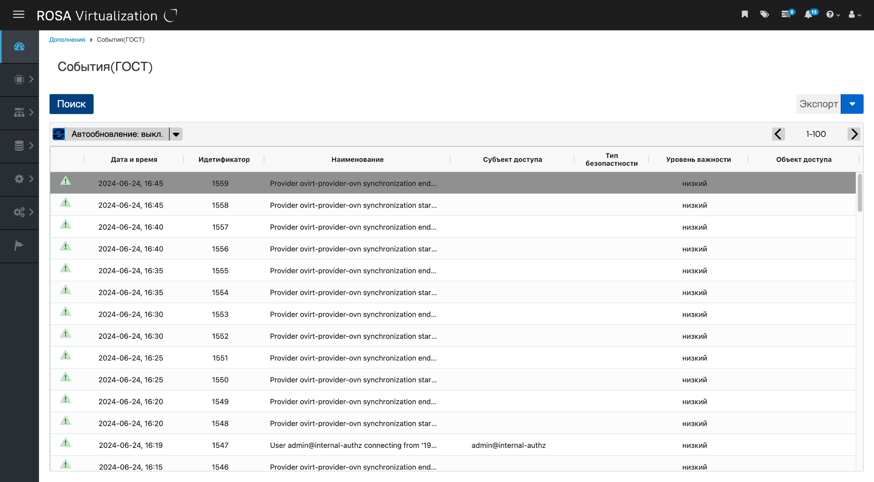Click the dashboard gauge sidebar icon
874x482 pixels.
click(x=19, y=46)
